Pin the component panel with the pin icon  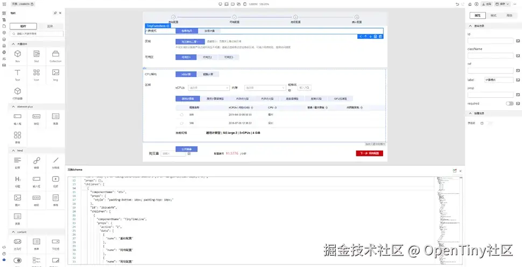coord(55,13)
